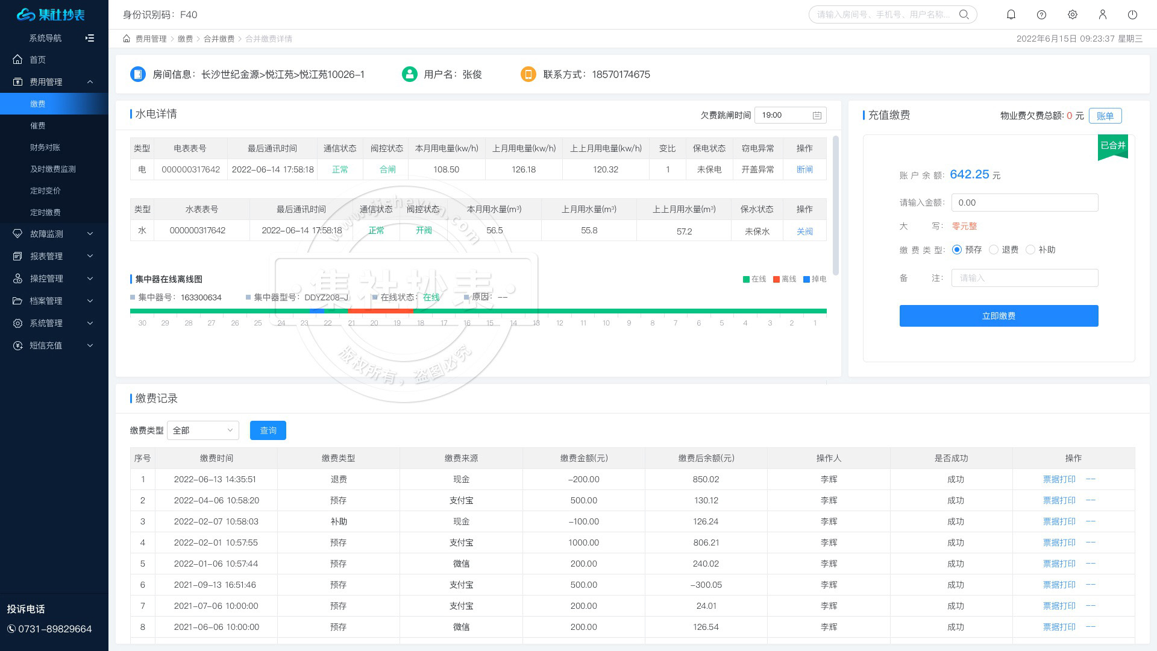Screen dimensions: 1157x651
Task: Select the 补助 radio option
Action: coord(1030,250)
